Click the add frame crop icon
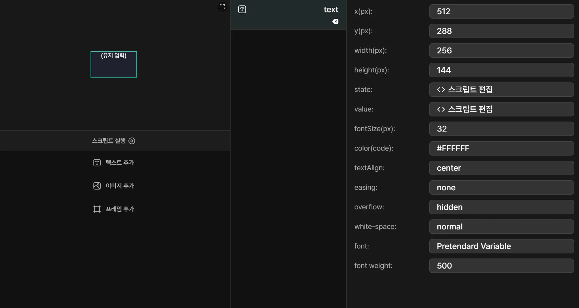 pos(97,209)
